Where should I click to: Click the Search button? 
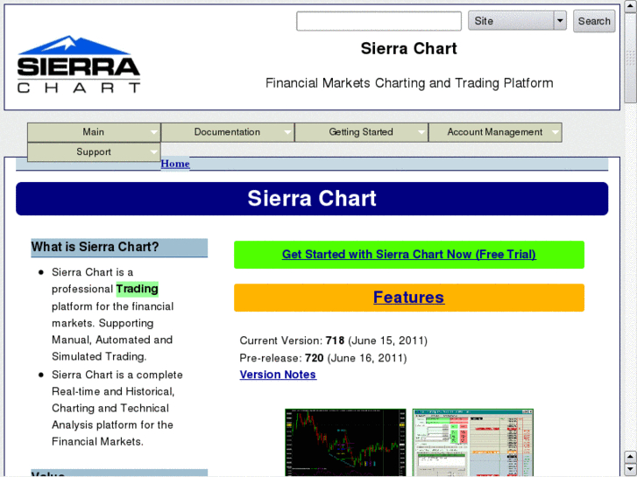click(594, 21)
